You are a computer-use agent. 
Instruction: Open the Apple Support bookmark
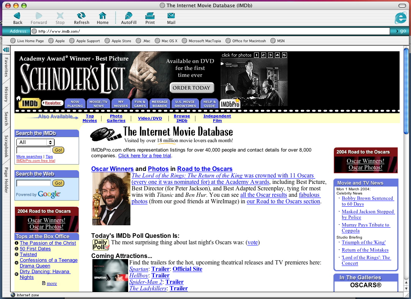tap(85, 41)
